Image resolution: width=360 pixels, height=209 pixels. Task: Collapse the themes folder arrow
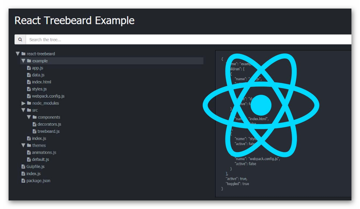(x=23, y=145)
